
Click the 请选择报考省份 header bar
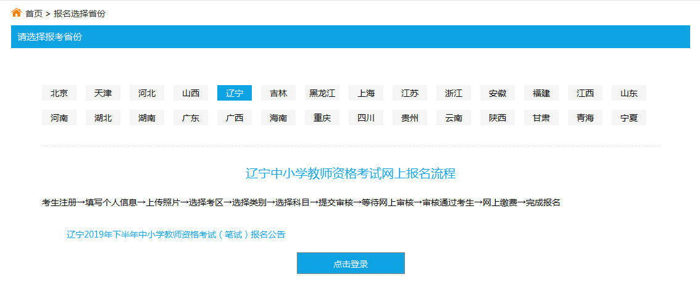tap(351, 36)
